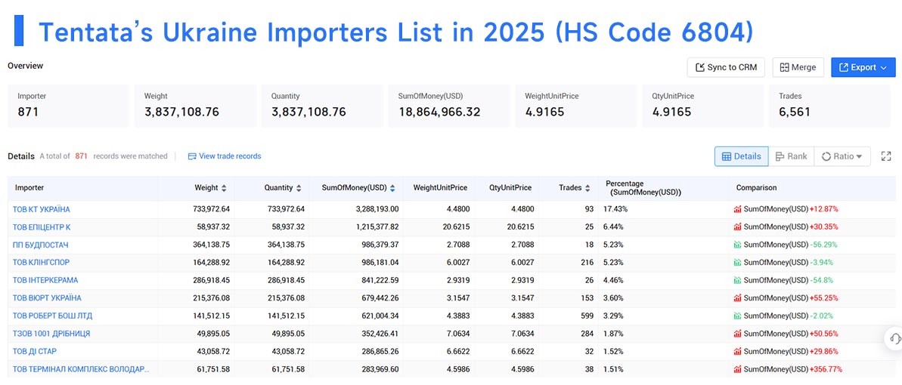Image resolution: width=902 pixels, height=385 pixels.
Task: Click the trend chart icon in ТОВ ТЕРМІНАЛ КОМПЛЕКС row
Action: 737,369
